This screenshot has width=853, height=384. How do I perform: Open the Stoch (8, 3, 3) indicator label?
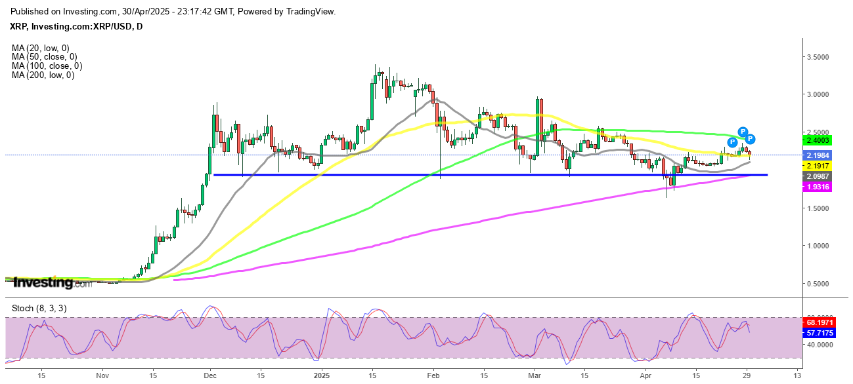click(39, 308)
